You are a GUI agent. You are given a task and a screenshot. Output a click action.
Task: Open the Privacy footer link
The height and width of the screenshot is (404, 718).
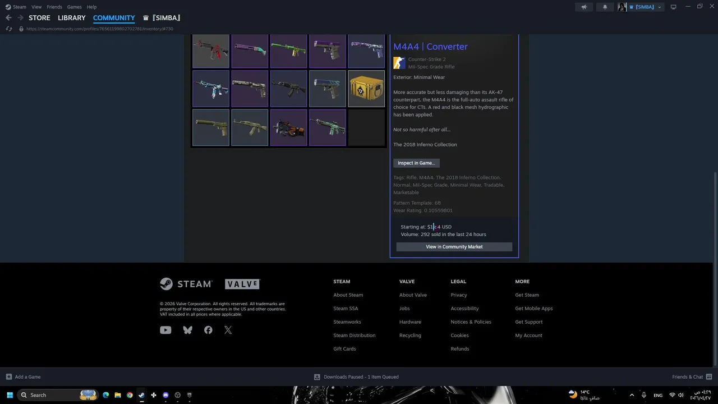pyautogui.click(x=459, y=295)
